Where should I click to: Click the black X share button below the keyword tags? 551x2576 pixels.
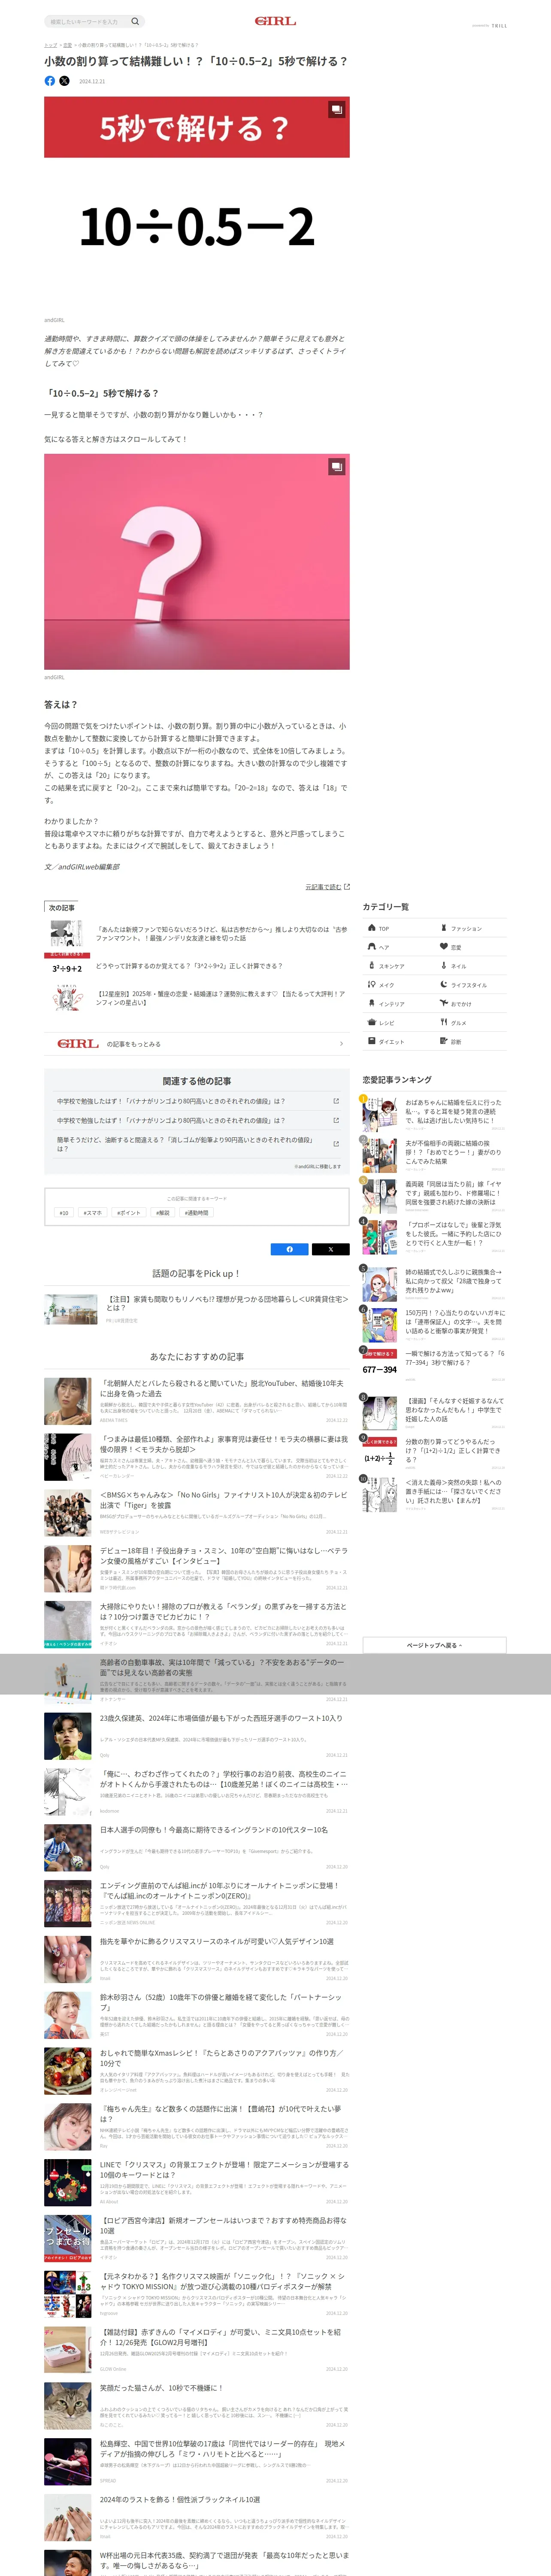coord(331,1249)
